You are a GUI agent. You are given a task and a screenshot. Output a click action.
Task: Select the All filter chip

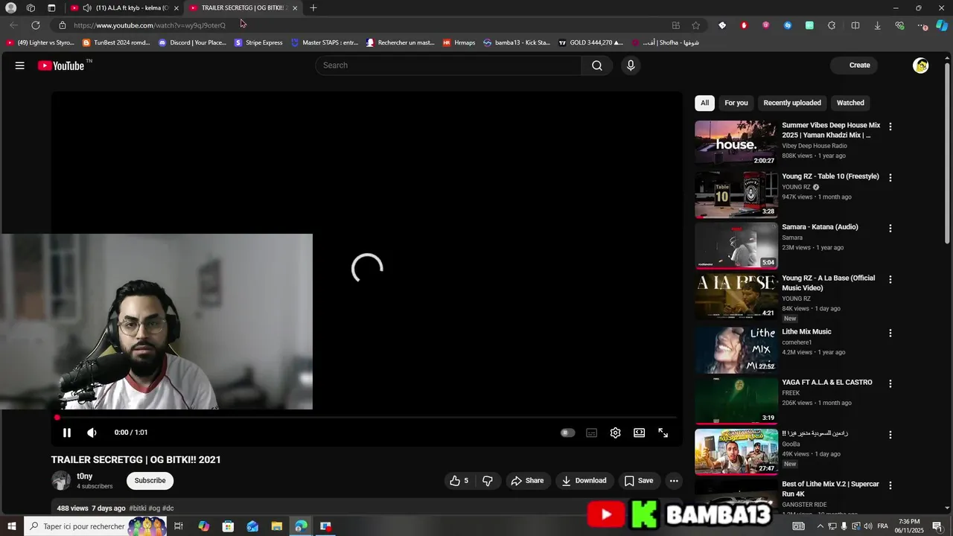tap(704, 103)
